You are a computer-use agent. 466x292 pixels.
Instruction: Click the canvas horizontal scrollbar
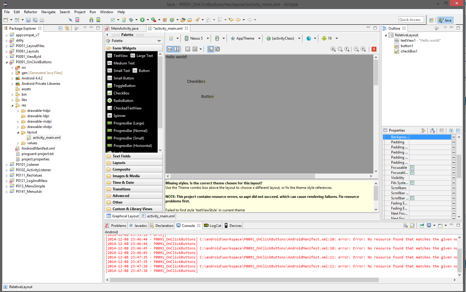tap(243, 176)
